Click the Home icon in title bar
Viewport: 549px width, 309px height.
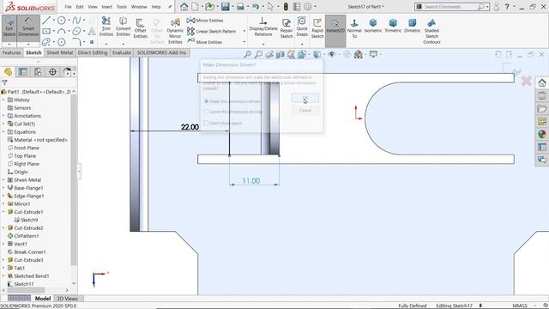click(x=184, y=6)
